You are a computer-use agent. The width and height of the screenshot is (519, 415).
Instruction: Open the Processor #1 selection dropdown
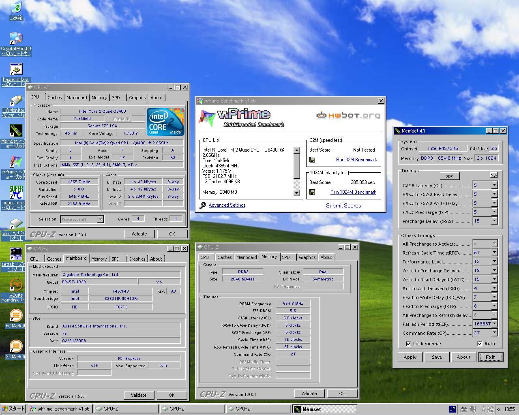(100, 219)
